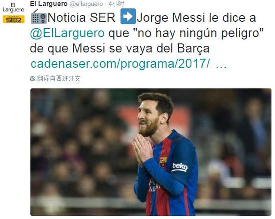275x219 pixels.
Task: Open the cadenaser.com/programa/2017/ link
Action: 120,64
